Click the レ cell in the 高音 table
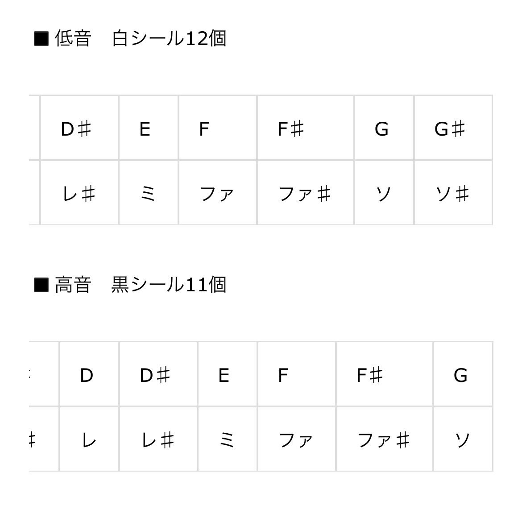 [x=89, y=440]
